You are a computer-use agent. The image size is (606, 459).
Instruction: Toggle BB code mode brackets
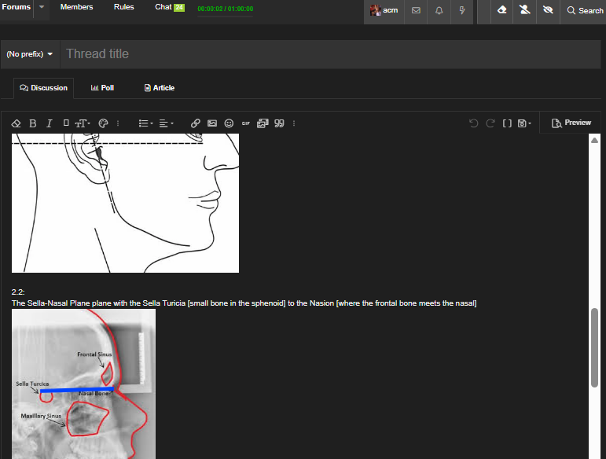[x=507, y=123]
